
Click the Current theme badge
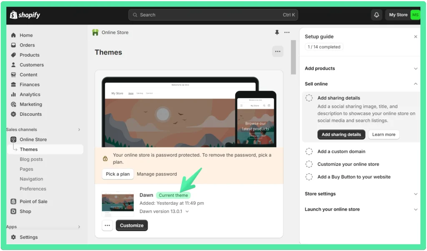point(173,195)
